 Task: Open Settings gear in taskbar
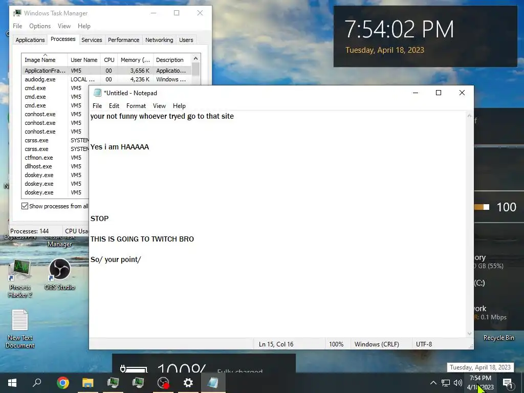(x=188, y=383)
